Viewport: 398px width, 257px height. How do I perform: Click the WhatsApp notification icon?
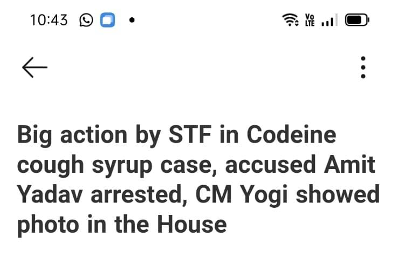tap(86, 21)
